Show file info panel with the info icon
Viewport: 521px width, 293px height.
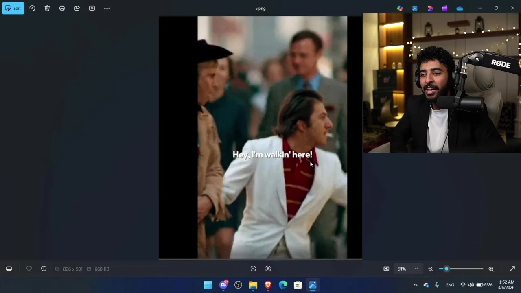click(44, 269)
